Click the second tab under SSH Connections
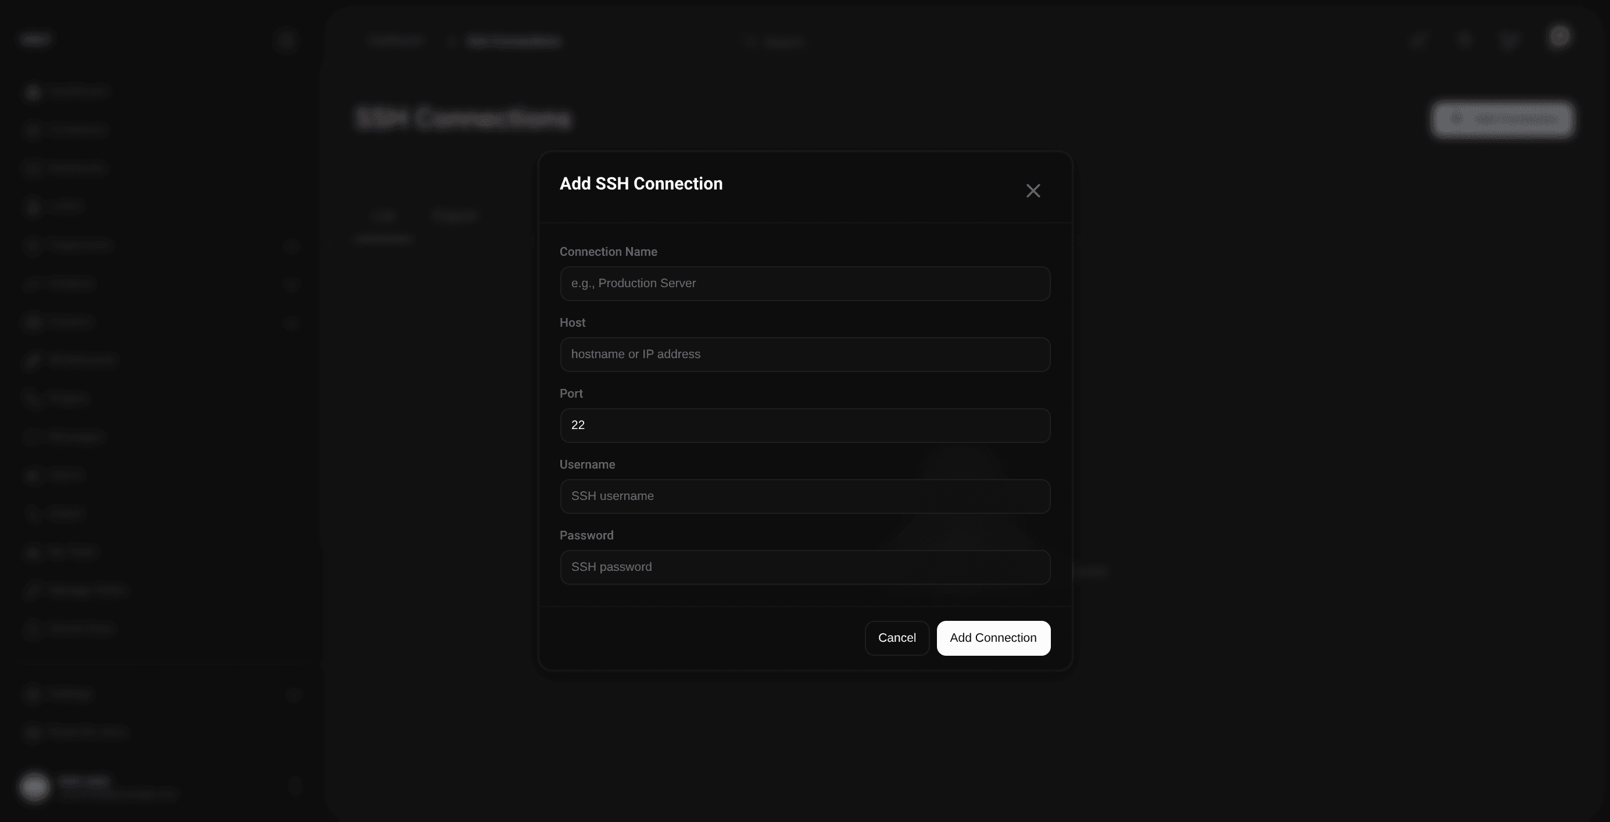Screen dimensions: 1610x822 455,215
